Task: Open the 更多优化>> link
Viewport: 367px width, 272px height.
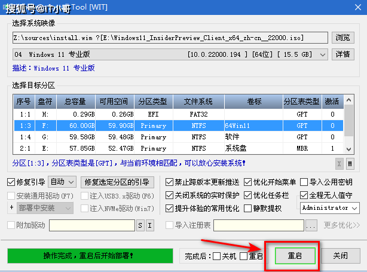Action: tap(342, 225)
